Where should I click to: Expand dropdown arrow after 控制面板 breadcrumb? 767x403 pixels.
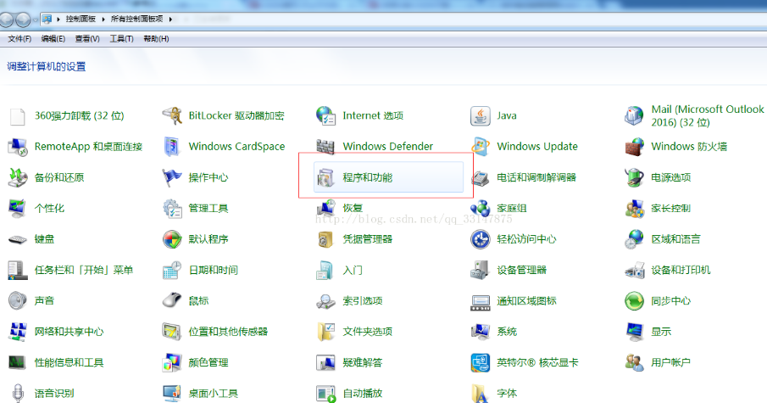pyautogui.click(x=103, y=20)
